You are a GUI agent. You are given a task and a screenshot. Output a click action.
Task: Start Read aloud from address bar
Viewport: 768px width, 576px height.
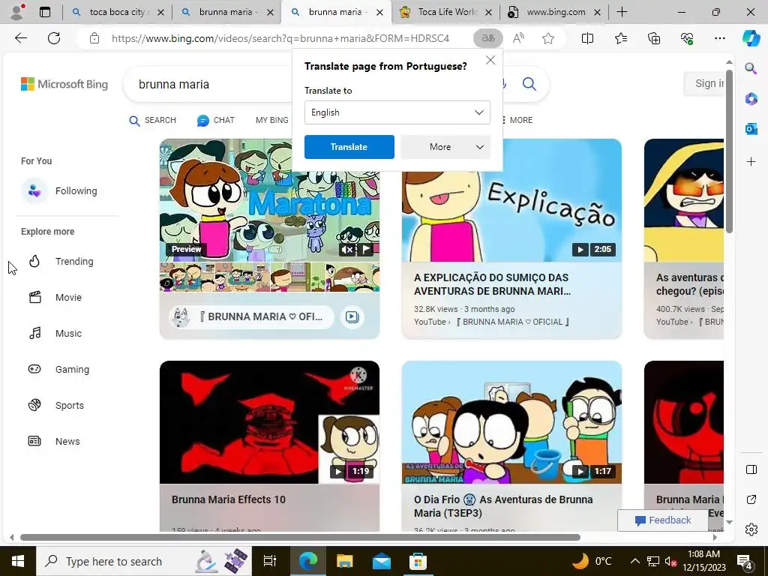pyautogui.click(x=518, y=38)
